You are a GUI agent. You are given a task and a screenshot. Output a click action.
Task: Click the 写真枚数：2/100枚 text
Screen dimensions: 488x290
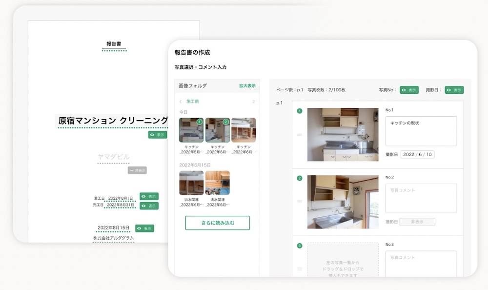326,90
